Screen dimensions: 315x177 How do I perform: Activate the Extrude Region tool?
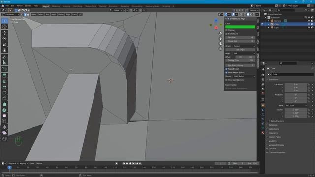coord(4,76)
